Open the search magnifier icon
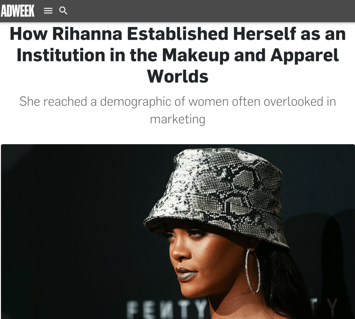 pyautogui.click(x=63, y=11)
